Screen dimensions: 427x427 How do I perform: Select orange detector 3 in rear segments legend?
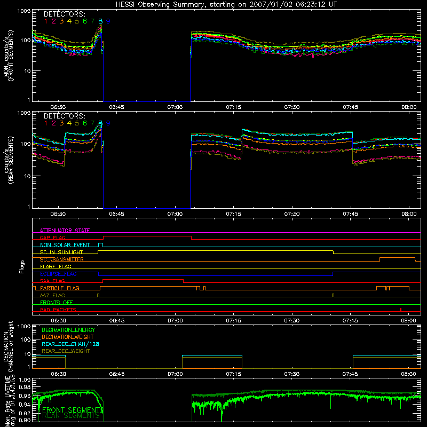point(61,123)
